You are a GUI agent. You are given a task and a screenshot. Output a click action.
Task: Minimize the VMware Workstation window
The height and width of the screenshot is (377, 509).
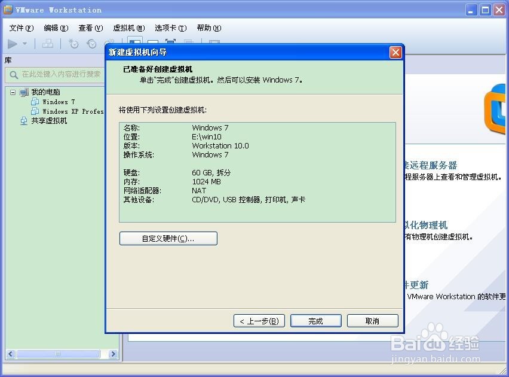[471, 10]
